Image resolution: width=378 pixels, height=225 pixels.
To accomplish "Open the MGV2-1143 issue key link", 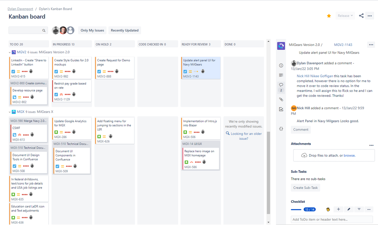I will [x=343, y=45].
